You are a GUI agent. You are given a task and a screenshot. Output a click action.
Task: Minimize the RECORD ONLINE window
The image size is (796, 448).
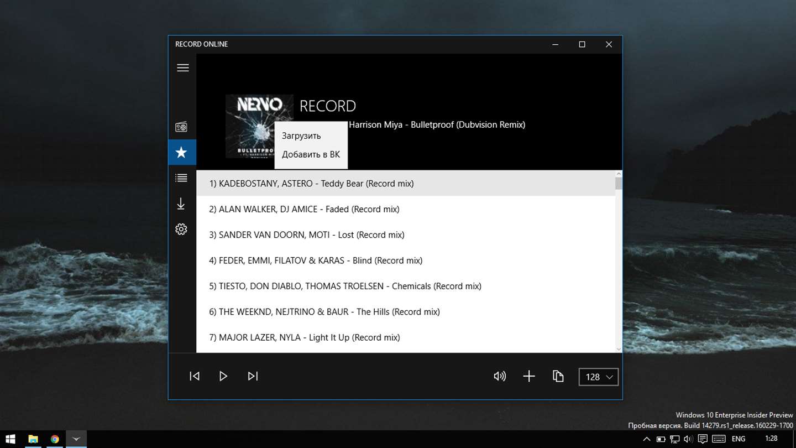[x=556, y=44]
